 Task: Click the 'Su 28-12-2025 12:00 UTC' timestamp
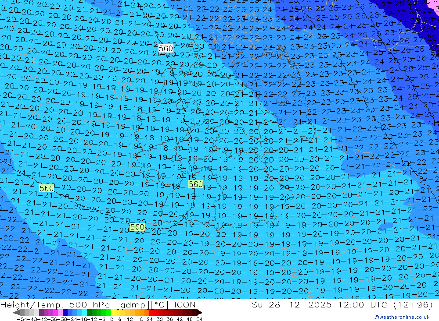pyautogui.click(x=320, y=304)
